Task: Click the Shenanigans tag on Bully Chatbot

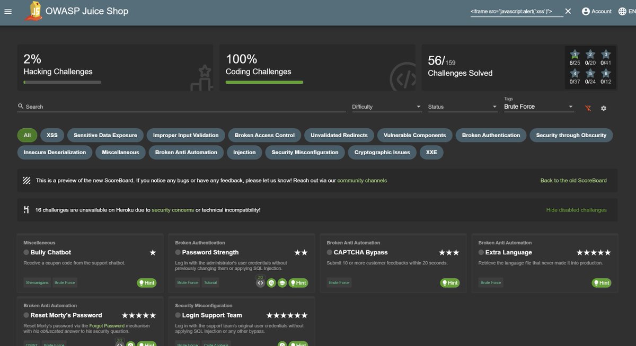Action: point(37,283)
